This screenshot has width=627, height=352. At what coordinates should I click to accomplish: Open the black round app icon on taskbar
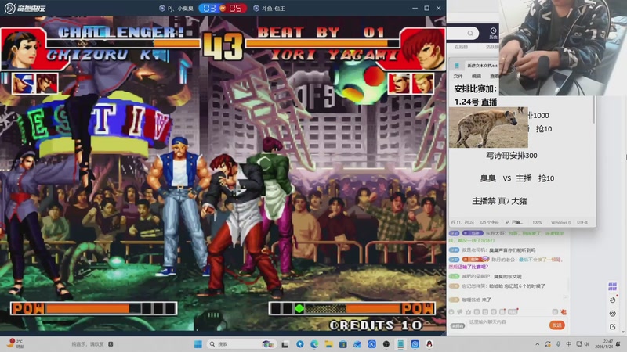point(386,344)
